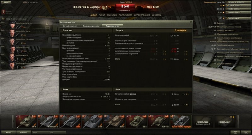
Task: Toggle accelerate crew training checkbox
Action: [3, 19]
